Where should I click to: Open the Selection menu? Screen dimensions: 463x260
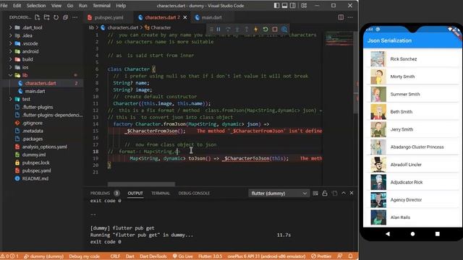tap(36, 6)
